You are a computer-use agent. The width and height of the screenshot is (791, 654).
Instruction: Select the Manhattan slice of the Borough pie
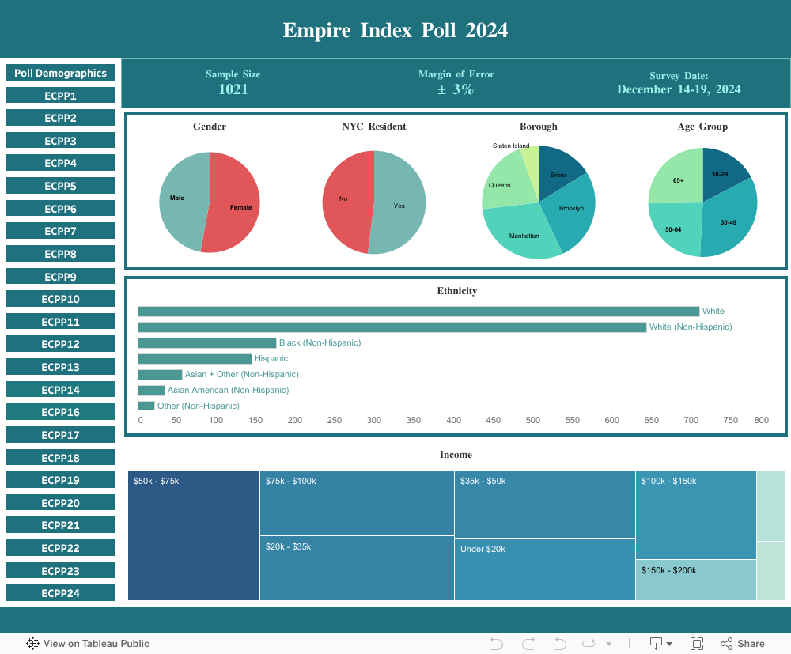coord(524,233)
